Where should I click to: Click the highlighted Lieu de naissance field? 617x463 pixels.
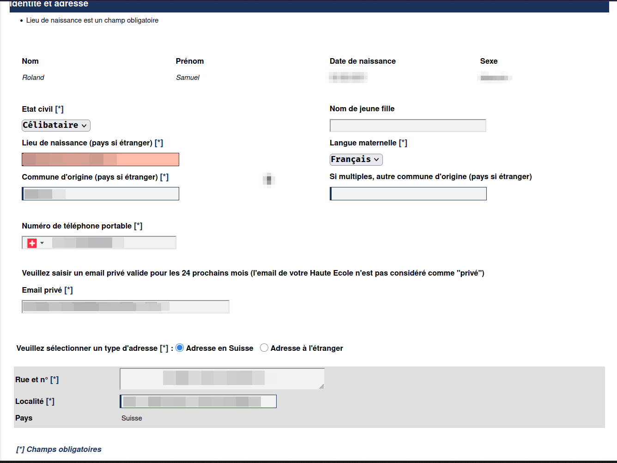pos(100,159)
